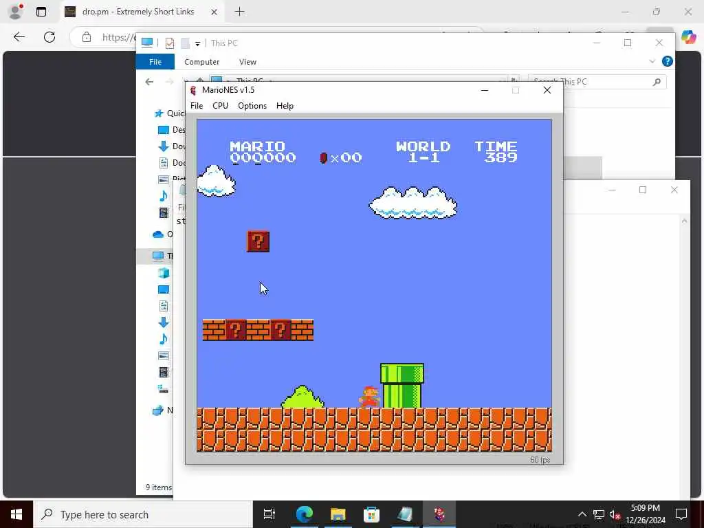The width and height of the screenshot is (704, 528).
Task: Open Copilot icon in Edge
Action: [x=687, y=37]
